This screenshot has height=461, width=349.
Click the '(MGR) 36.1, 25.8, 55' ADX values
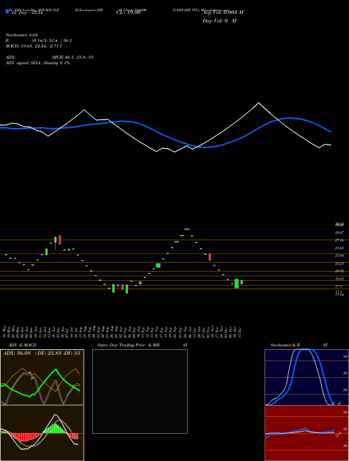73,57
